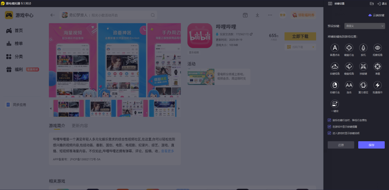Select the 一键宏 macro key icon

[x=335, y=104]
